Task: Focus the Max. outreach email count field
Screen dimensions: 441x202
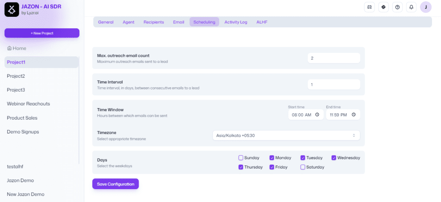Action: [x=334, y=58]
